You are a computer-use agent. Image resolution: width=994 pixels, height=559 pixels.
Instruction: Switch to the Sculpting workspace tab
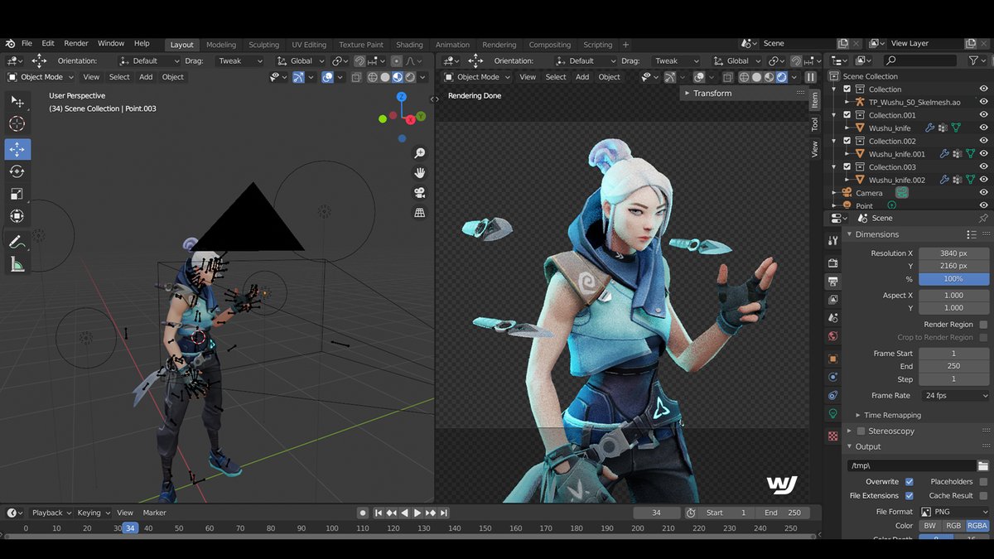coord(263,45)
